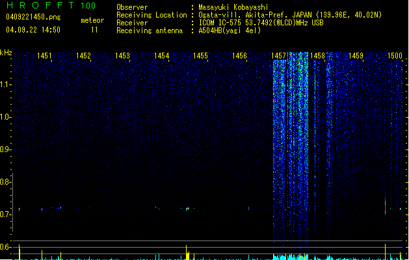Click the date 04.09.22 14:50
Screen dimensions: 409x260
click(x=33, y=30)
